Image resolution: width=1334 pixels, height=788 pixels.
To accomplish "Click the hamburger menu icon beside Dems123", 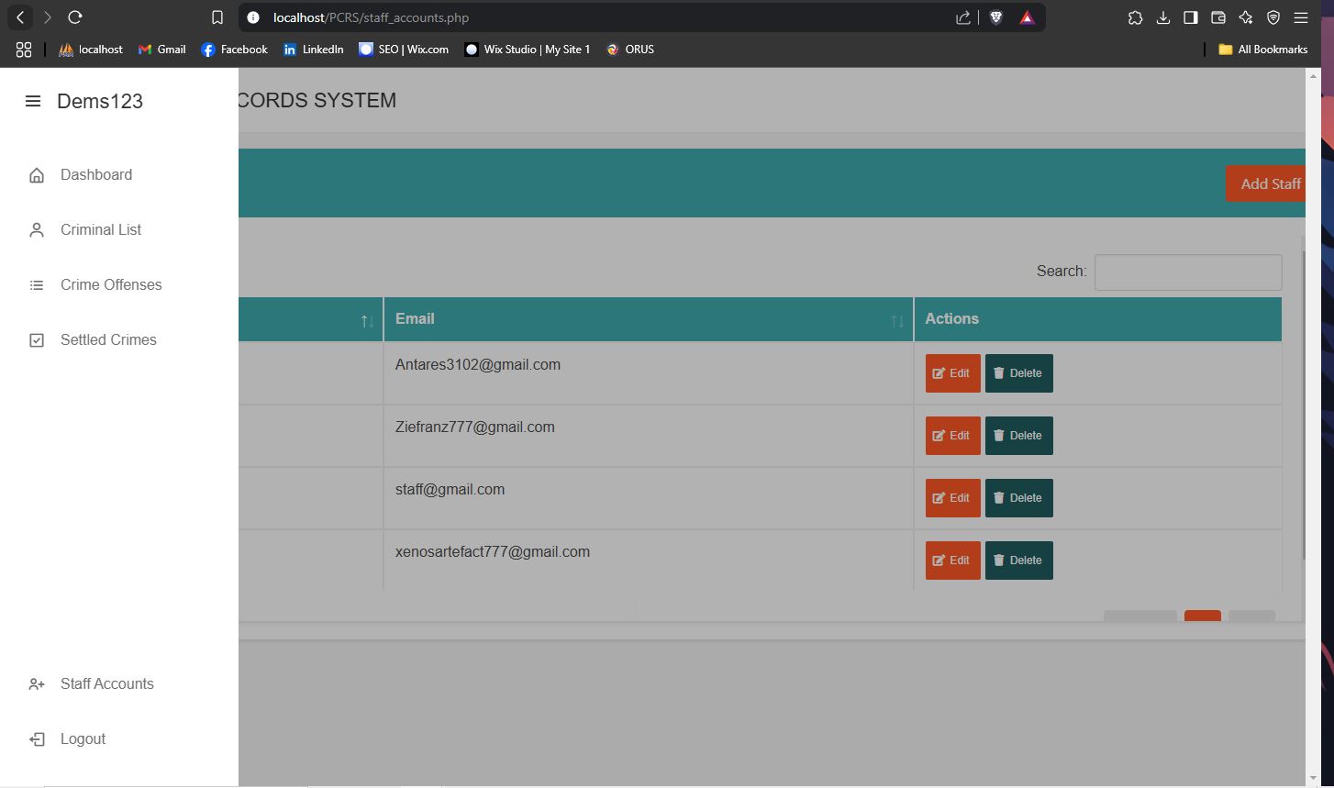I will click(33, 101).
